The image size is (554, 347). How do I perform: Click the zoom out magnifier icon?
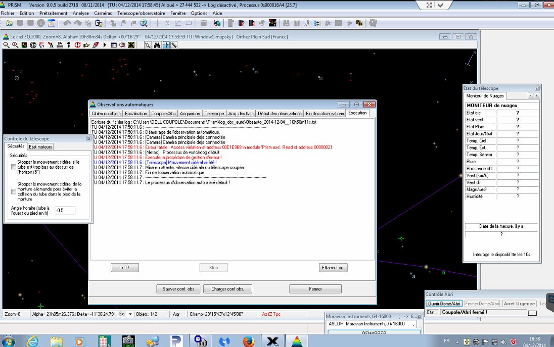click(6, 45)
